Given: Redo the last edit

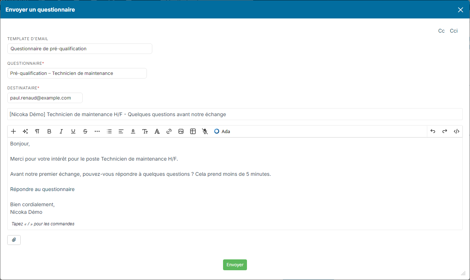Looking at the screenshot, I should (445, 131).
